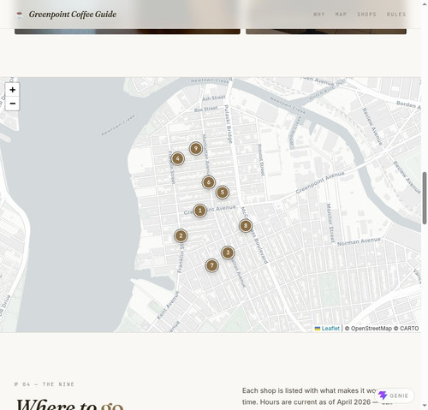Select map marker number 9
Image resolution: width=428 pixels, height=410 pixels.
[196, 148]
